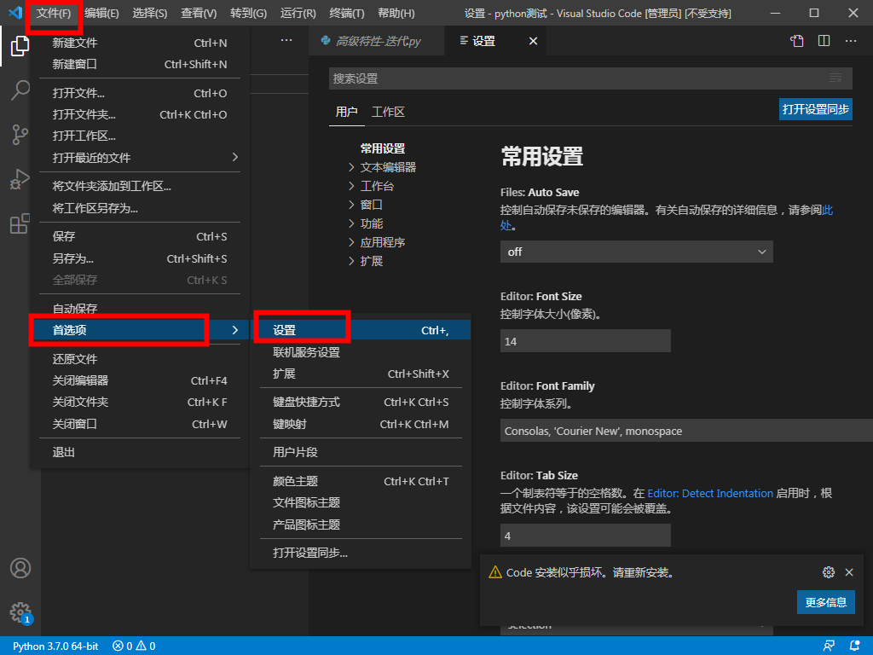The image size is (873, 655).
Task: Choose 退出 in the File menu
Action: (x=140, y=452)
